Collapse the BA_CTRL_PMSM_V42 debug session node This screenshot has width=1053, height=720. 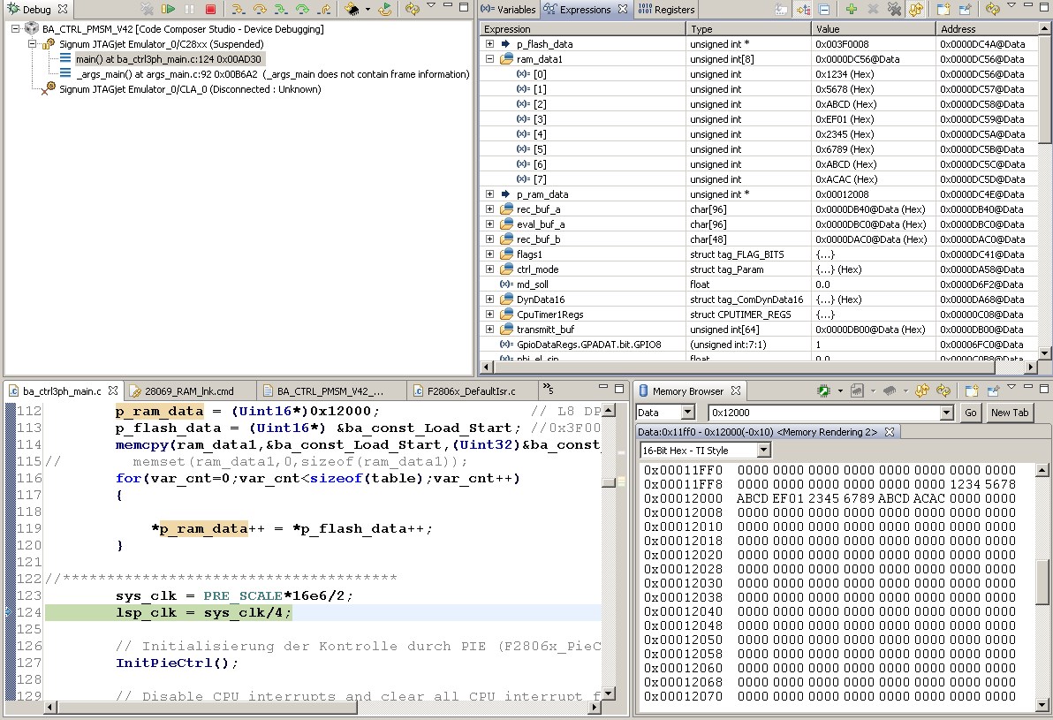15,29
